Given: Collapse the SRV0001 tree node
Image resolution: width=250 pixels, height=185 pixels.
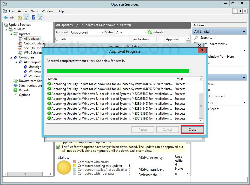Looking at the screenshot, I should point(6,29).
